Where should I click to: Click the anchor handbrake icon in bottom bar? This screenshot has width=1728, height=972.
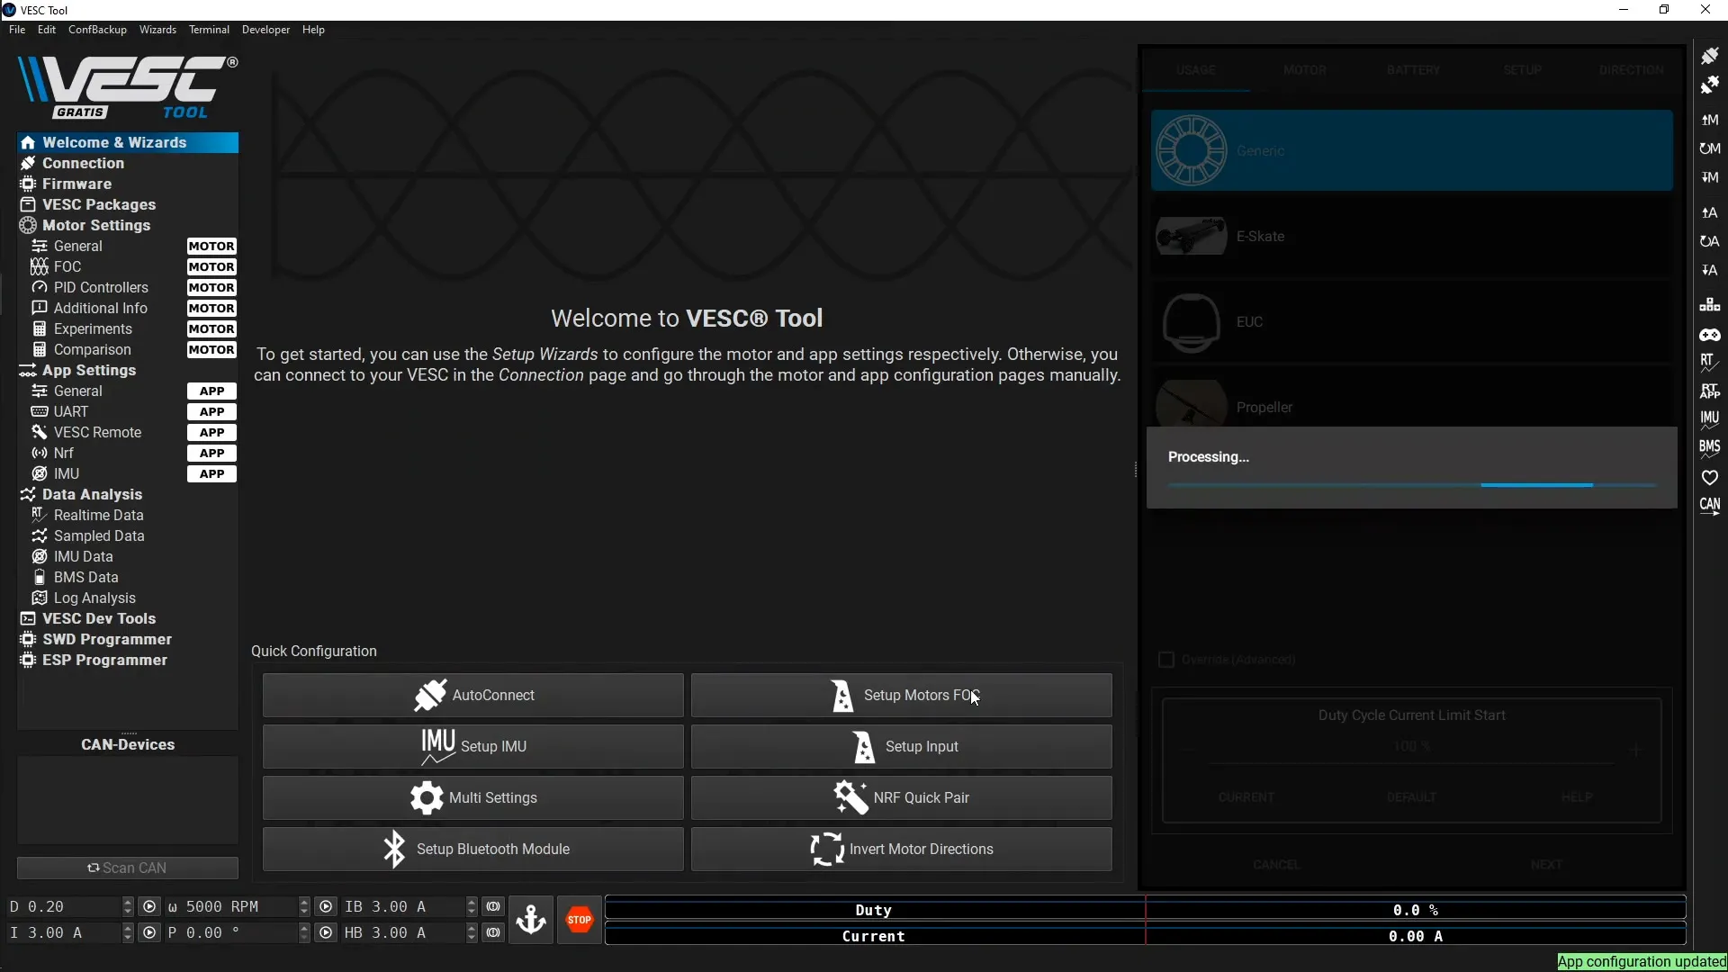point(531,920)
